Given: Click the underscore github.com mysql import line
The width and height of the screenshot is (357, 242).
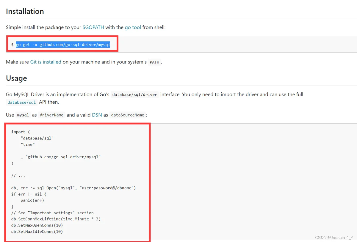Looking at the screenshot, I should point(61,157).
